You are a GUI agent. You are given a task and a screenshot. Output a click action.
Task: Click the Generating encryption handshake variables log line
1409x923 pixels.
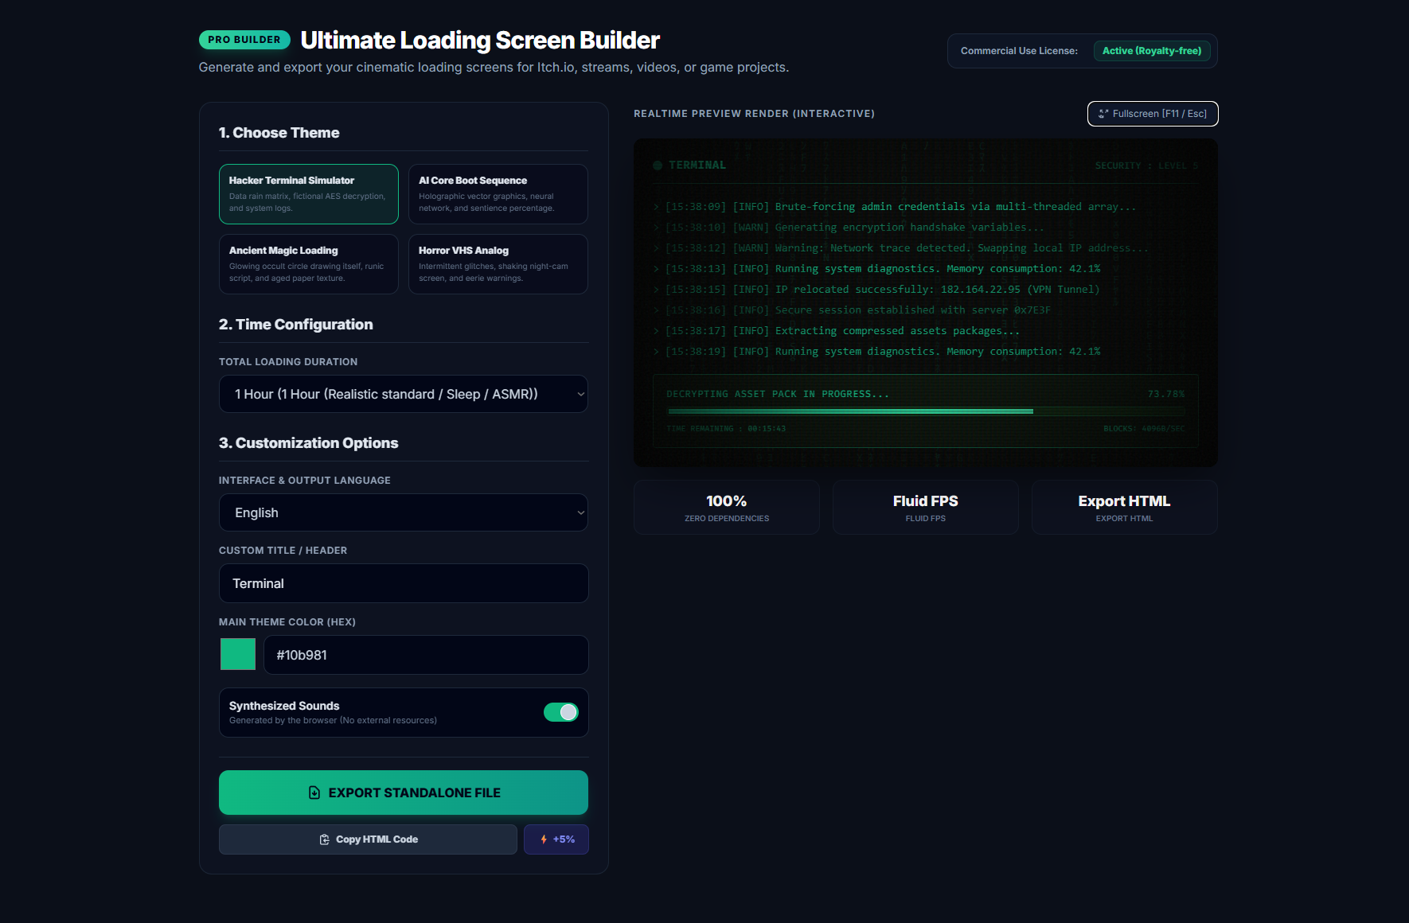(849, 228)
